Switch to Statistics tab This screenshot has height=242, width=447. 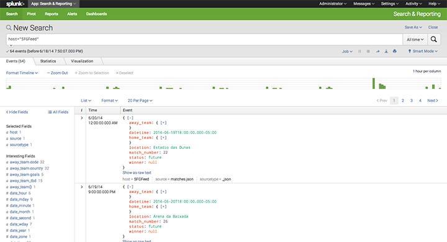click(x=48, y=61)
